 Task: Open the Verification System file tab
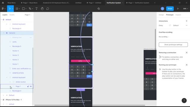coord(114,3)
